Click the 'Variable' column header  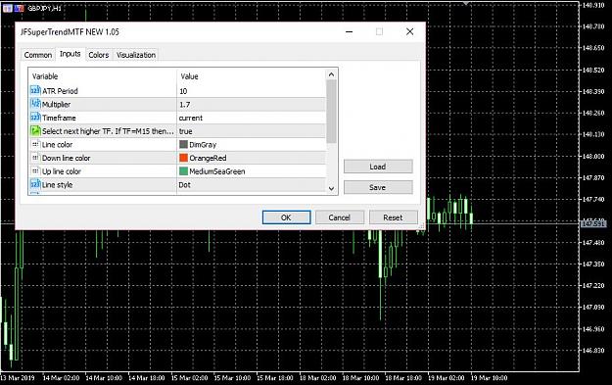(x=45, y=76)
